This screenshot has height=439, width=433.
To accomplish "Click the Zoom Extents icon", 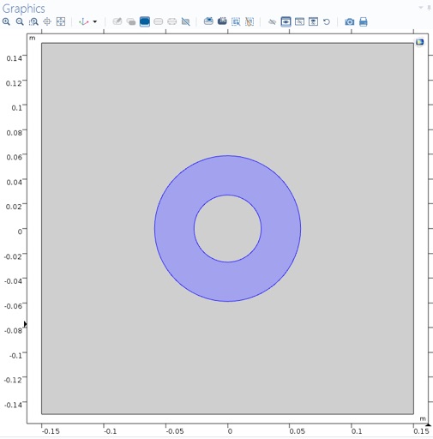I will click(61, 21).
